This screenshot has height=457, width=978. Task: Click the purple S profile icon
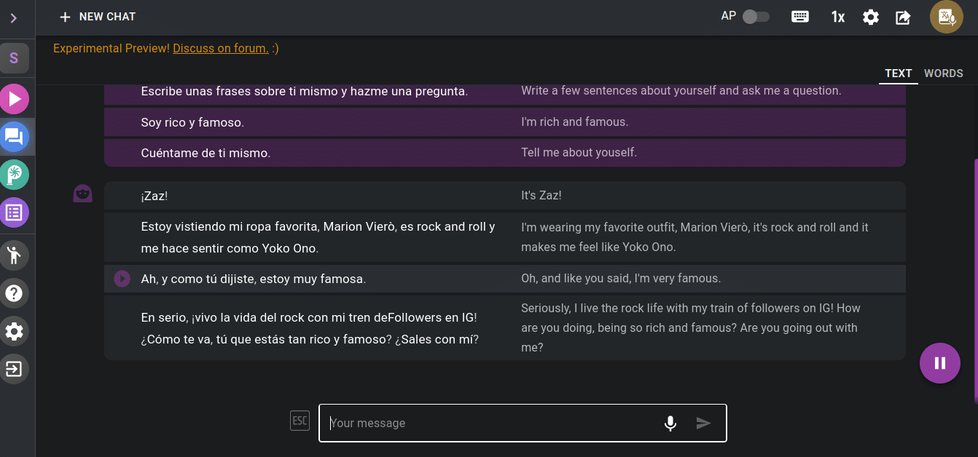[x=14, y=58]
